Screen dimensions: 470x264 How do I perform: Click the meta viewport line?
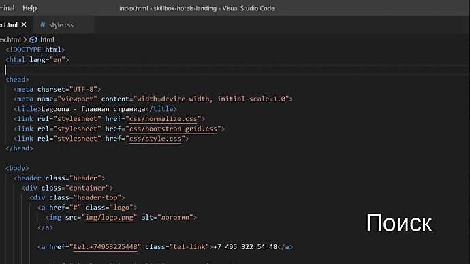click(x=153, y=99)
